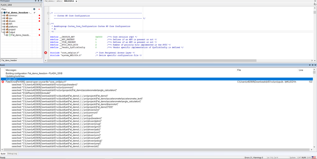Screen dimensions: 317x159
Task: Click the Fatal Error Pe1696 message row
Action: click(157, 82)
